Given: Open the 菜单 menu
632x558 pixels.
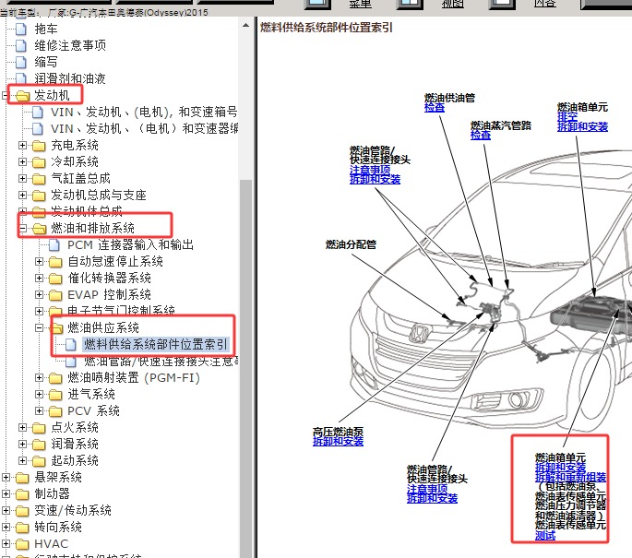Looking at the screenshot, I should point(360,4).
